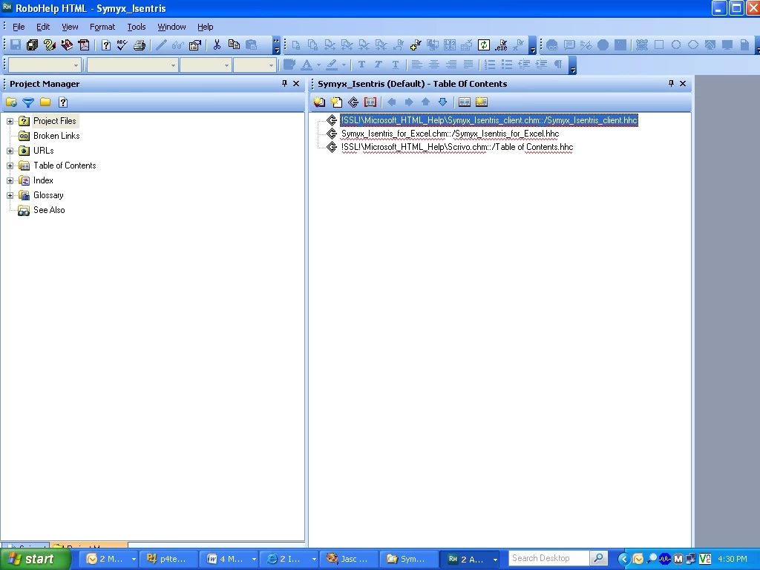
Task: Click the help page icon in Project Manager toolbar
Action: 63,102
